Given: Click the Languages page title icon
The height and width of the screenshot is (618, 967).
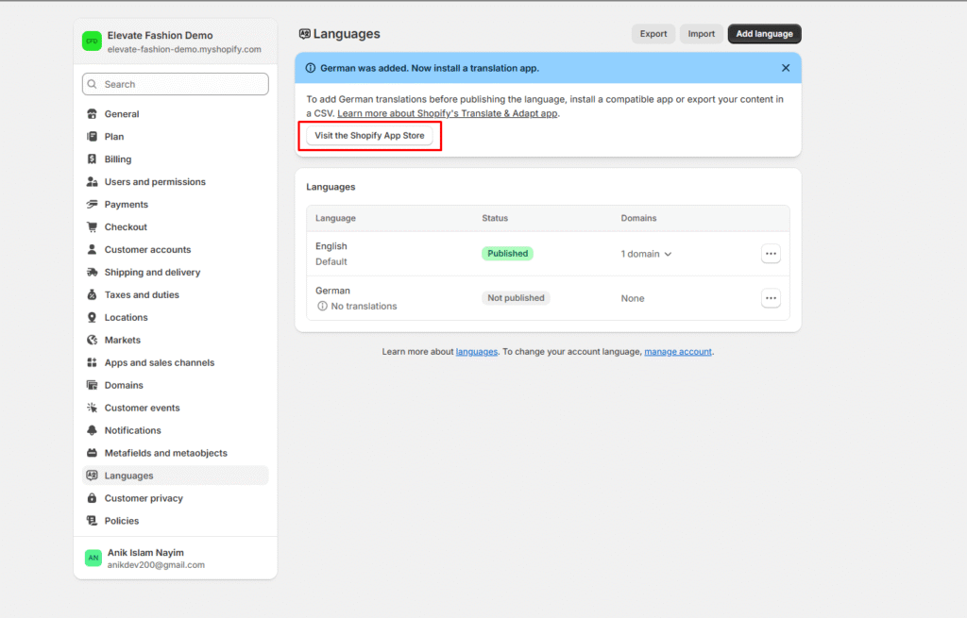Looking at the screenshot, I should point(305,34).
